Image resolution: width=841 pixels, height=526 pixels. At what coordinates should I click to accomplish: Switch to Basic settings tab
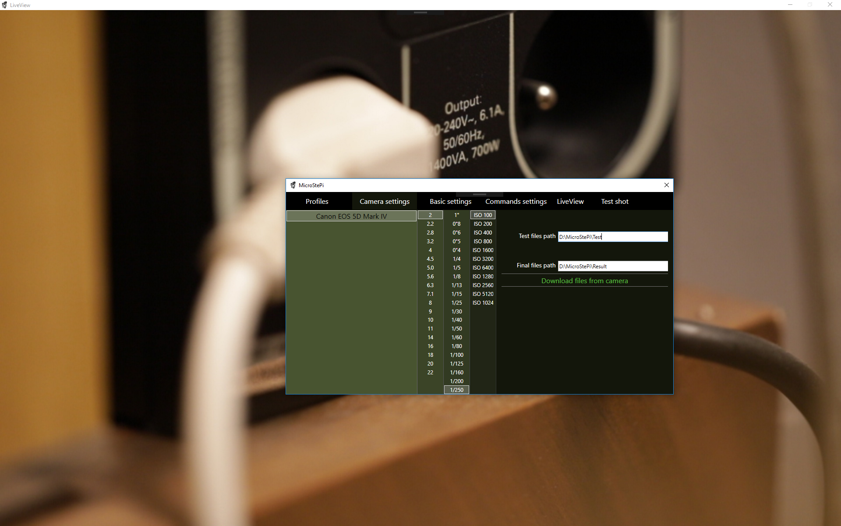(x=450, y=202)
